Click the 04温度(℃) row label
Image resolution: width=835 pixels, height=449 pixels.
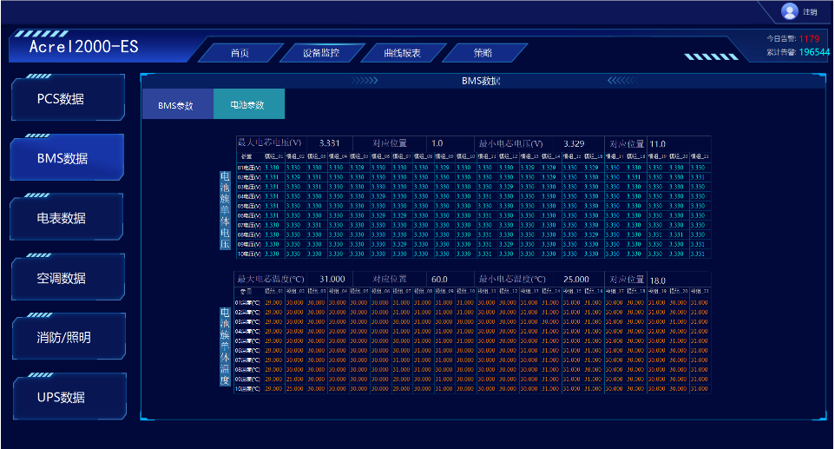click(x=247, y=331)
